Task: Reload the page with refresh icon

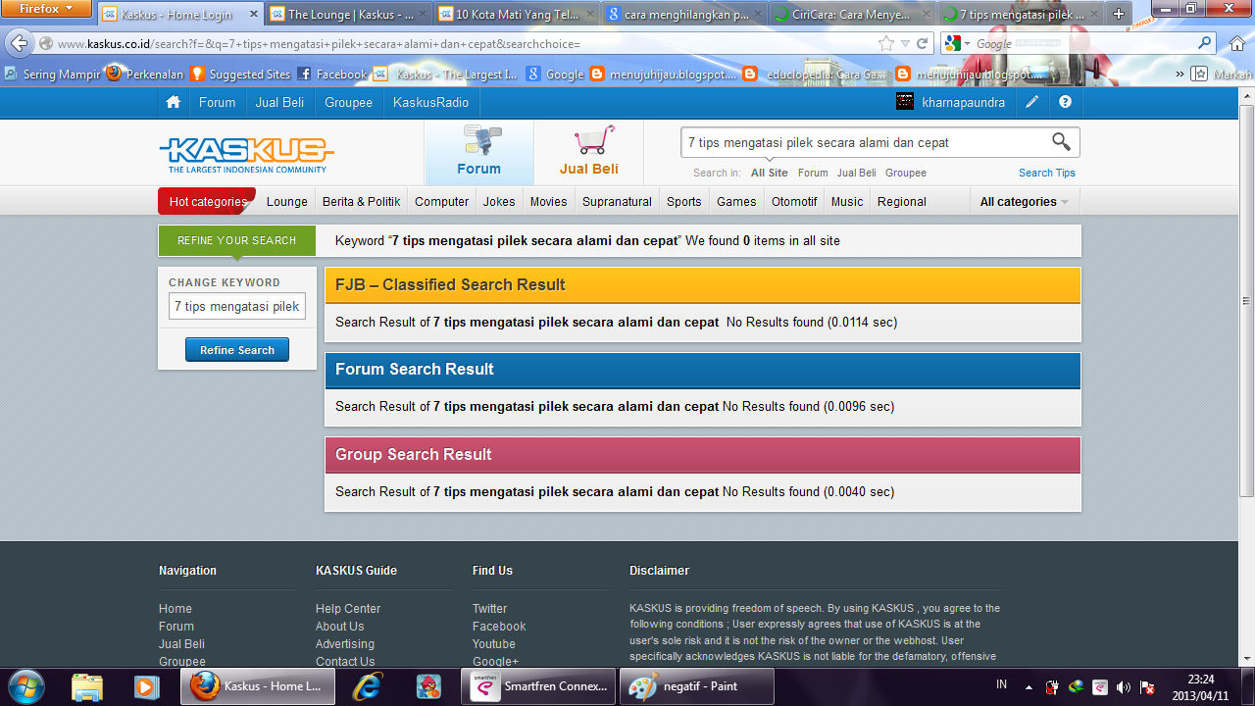Action: (x=923, y=44)
